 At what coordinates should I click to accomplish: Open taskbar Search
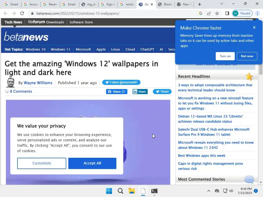[120, 191]
